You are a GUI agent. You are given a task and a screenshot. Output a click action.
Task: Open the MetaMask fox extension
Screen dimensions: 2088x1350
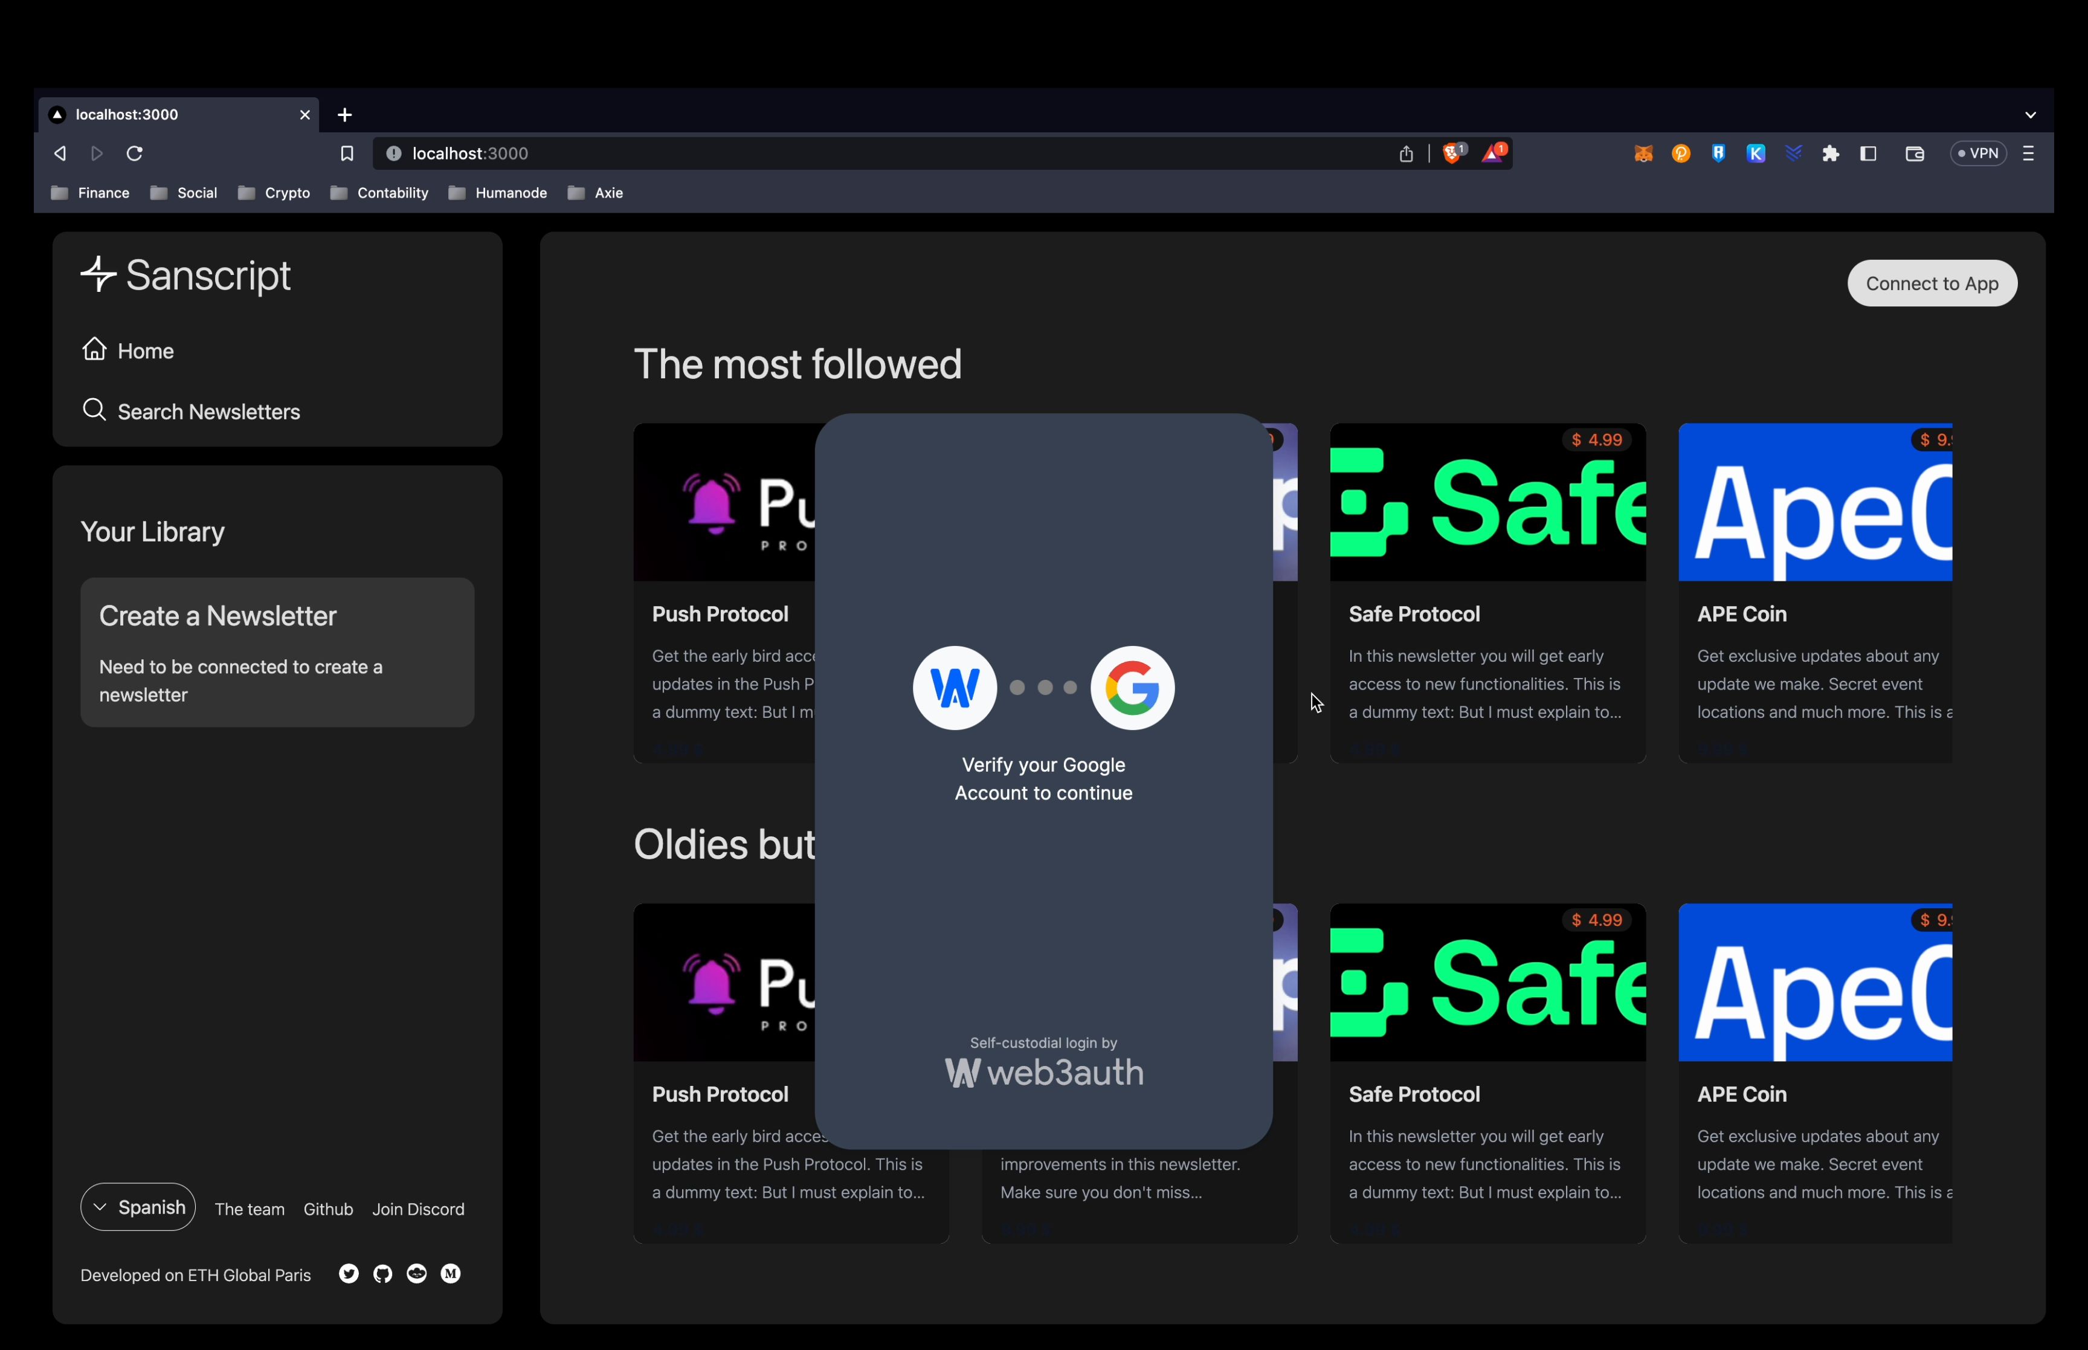1643,153
